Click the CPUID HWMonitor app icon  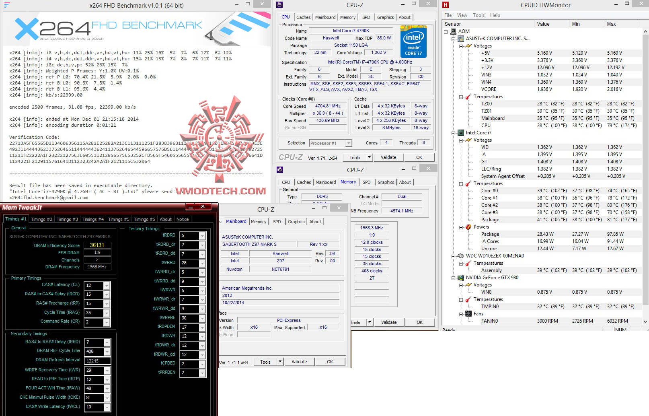tap(445, 5)
